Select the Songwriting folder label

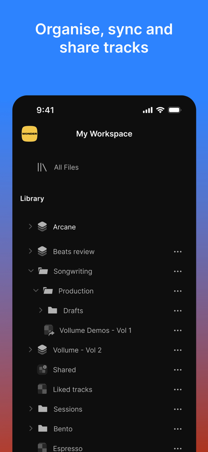(73, 272)
